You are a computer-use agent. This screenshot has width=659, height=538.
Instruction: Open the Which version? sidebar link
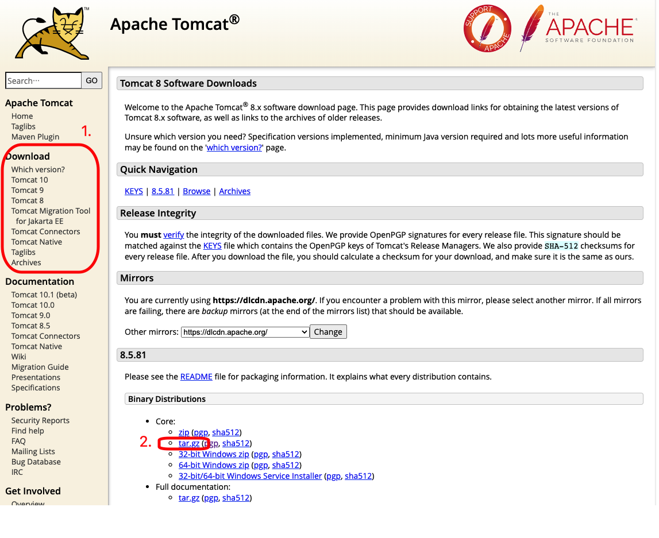(38, 170)
